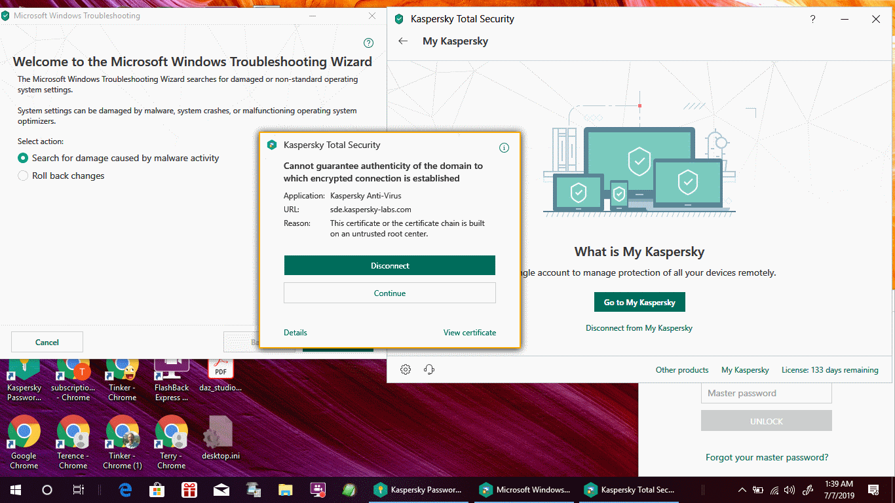Select the FlashBack Express desktop shortcut
The image size is (895, 503).
coord(172,381)
